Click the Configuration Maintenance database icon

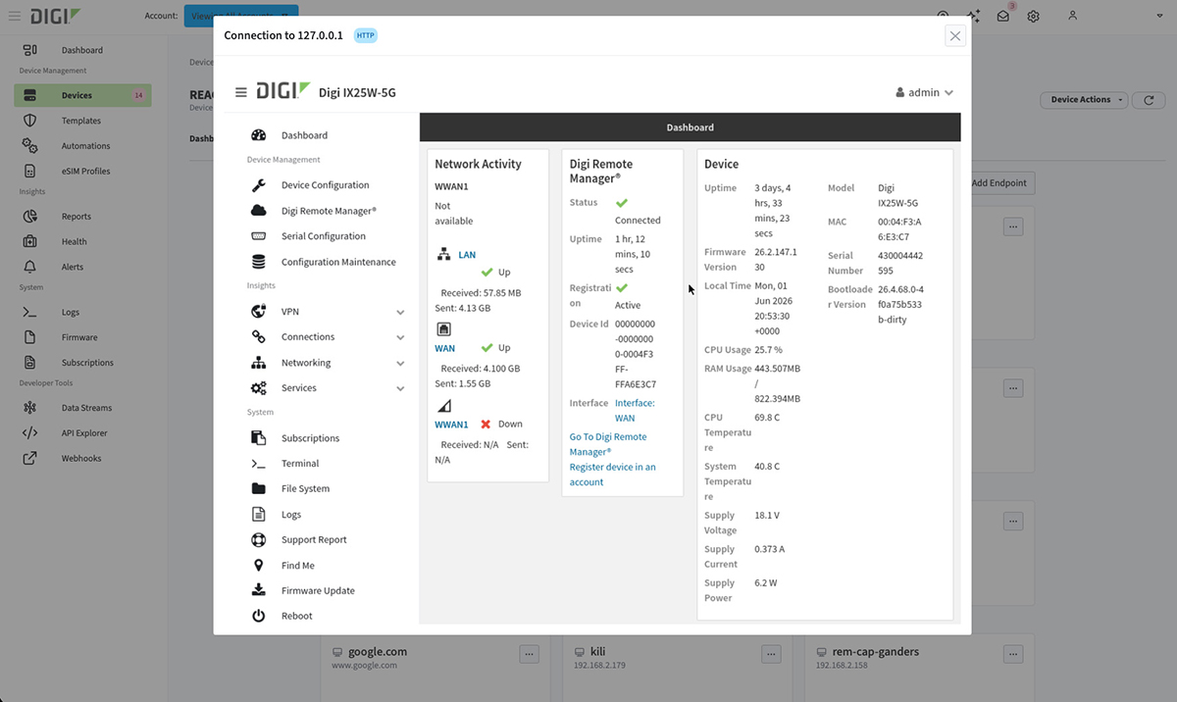click(x=259, y=262)
